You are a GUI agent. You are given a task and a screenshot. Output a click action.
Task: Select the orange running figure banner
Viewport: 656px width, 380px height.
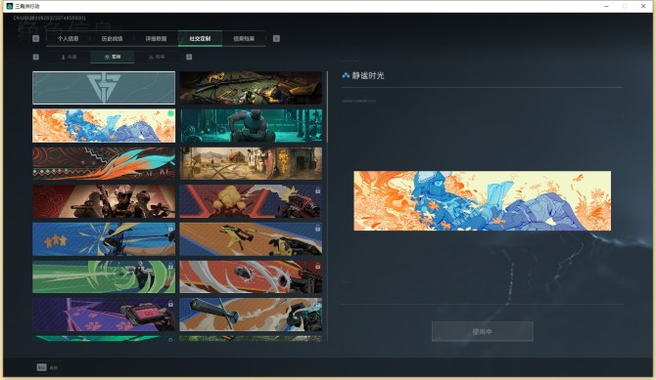[251, 239]
